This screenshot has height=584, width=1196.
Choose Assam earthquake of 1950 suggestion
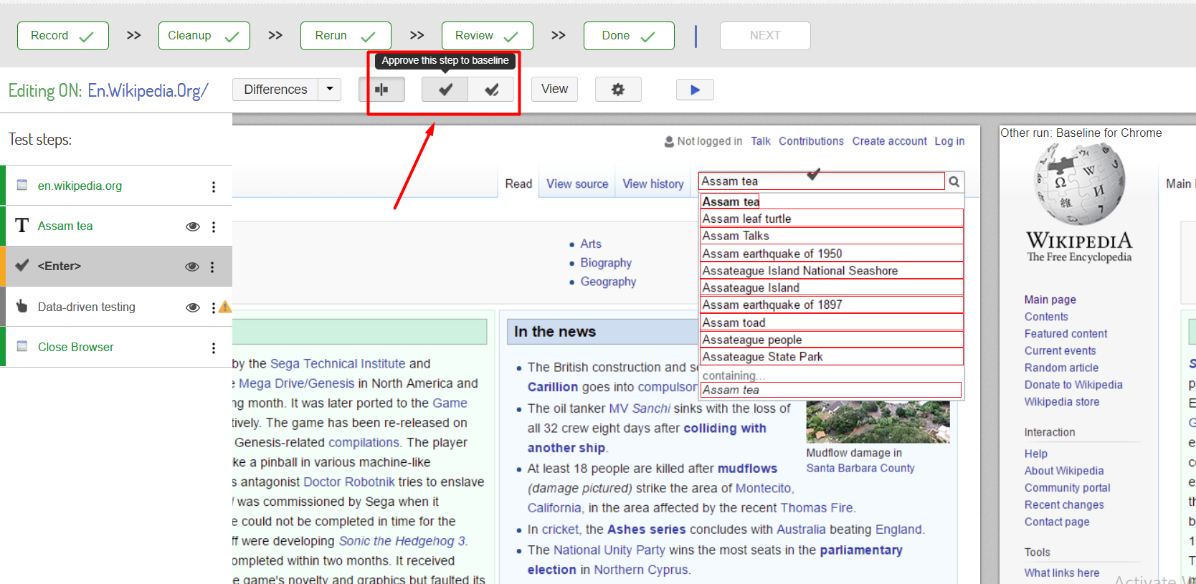click(832, 254)
